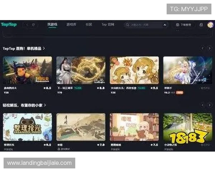This screenshot has height=172, width=215.
Task: Go back using the header back arrow
Action: pyautogui.click(x=28, y=25)
